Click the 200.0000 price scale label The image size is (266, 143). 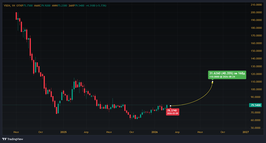pos(256,12)
